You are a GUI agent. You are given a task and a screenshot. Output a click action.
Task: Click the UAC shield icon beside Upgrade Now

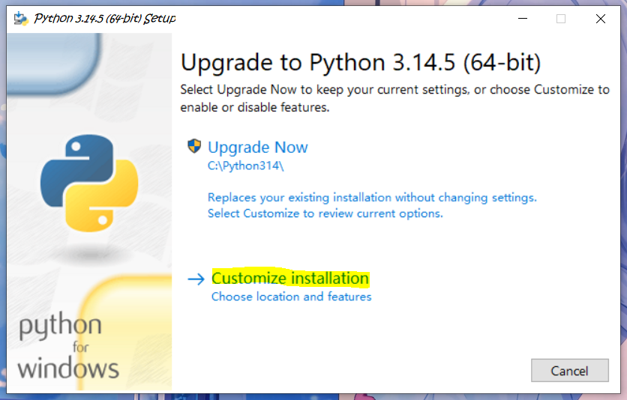coord(194,146)
